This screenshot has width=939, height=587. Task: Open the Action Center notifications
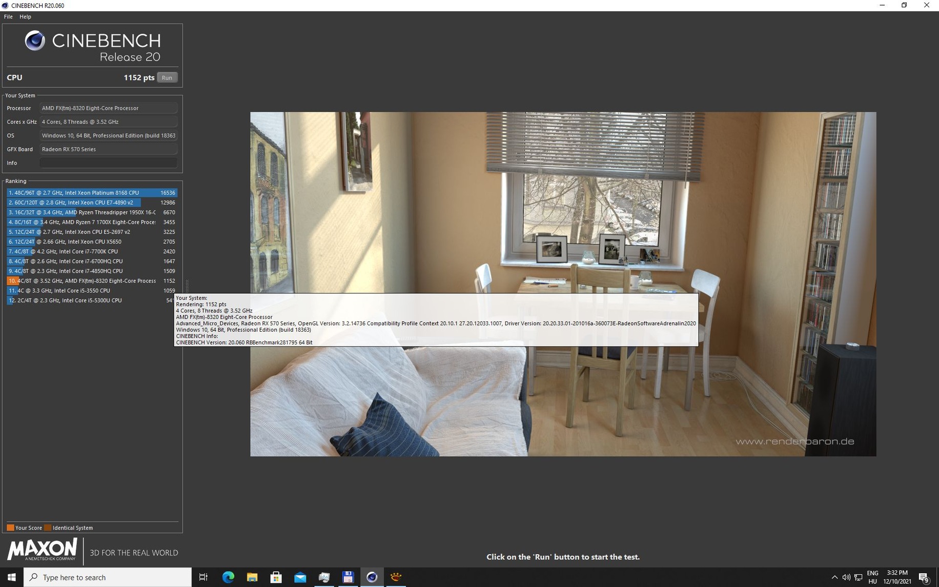click(924, 577)
